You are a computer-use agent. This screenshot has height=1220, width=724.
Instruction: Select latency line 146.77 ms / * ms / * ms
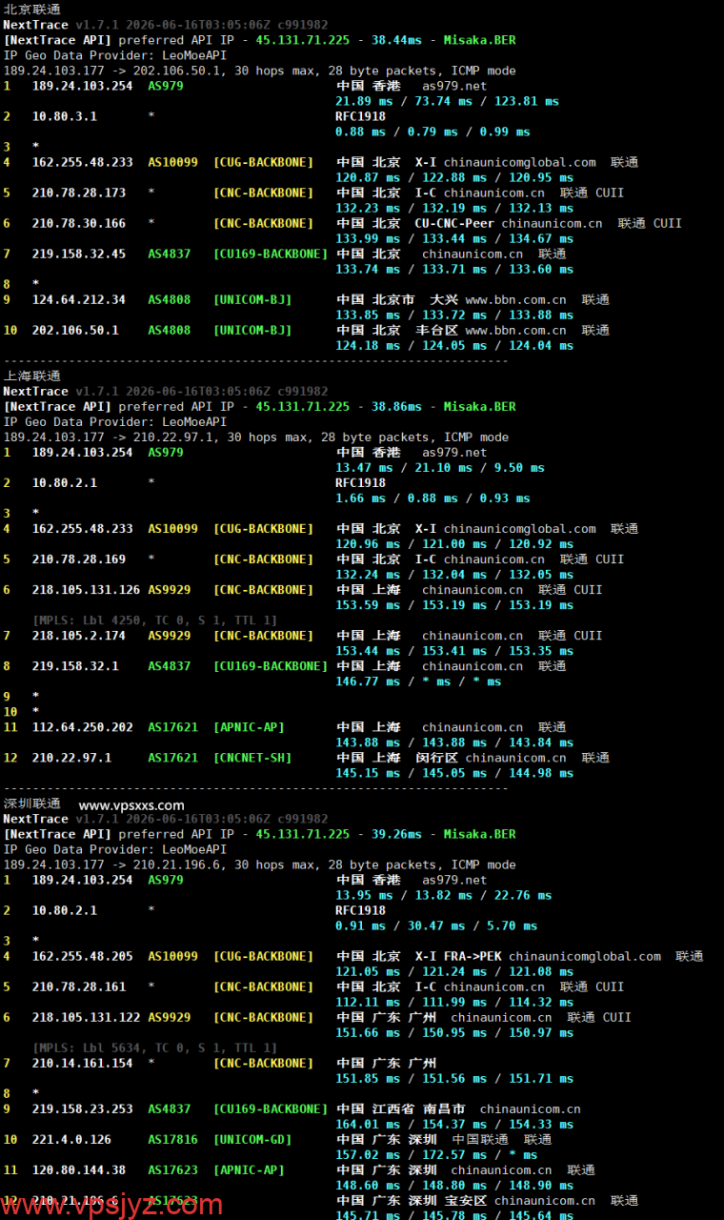(x=419, y=681)
